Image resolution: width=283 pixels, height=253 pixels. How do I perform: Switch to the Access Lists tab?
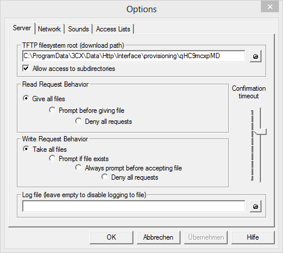(113, 29)
